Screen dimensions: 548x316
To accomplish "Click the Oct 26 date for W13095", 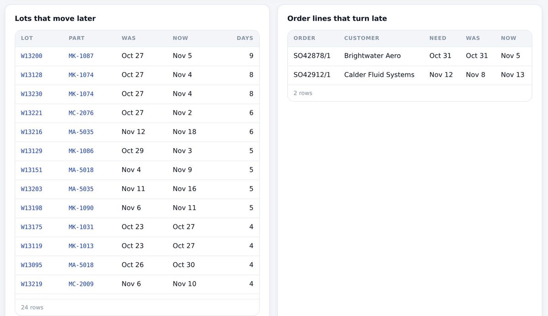I will (132, 265).
